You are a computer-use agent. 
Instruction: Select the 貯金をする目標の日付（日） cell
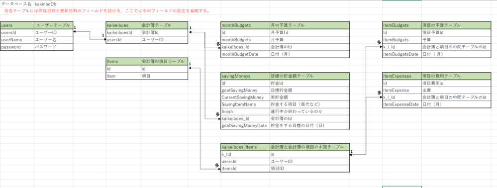tap(309, 126)
